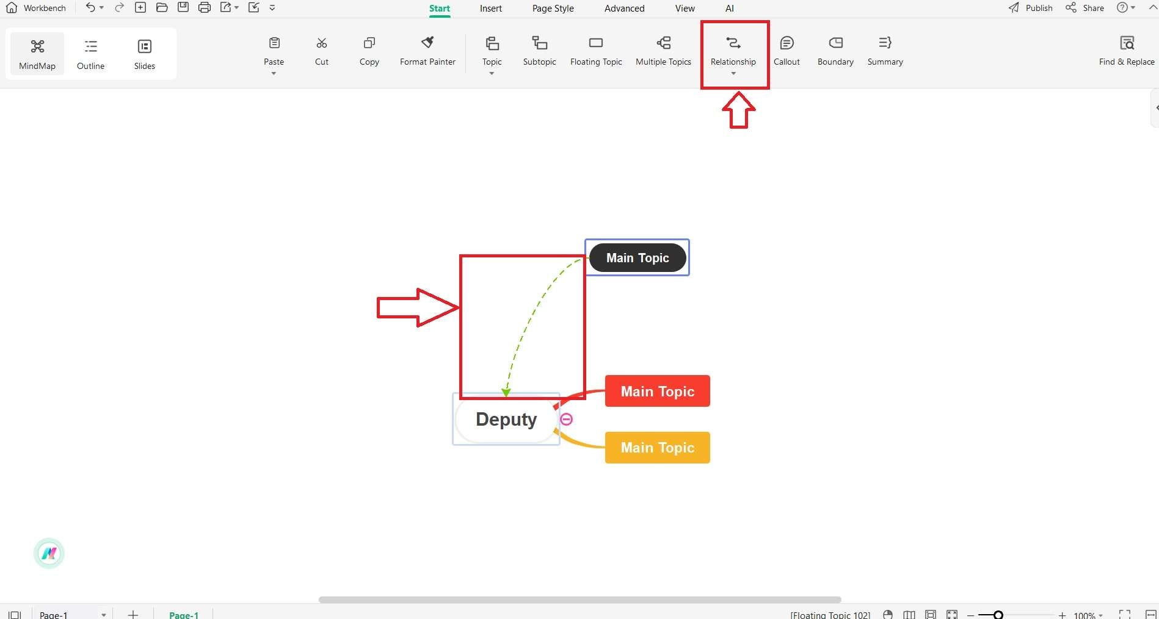Select the green Page-1 tab
The image size is (1159, 619).
[x=184, y=615]
